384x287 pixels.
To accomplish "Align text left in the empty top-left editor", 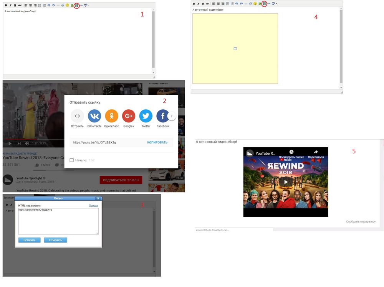I will 26,5.
